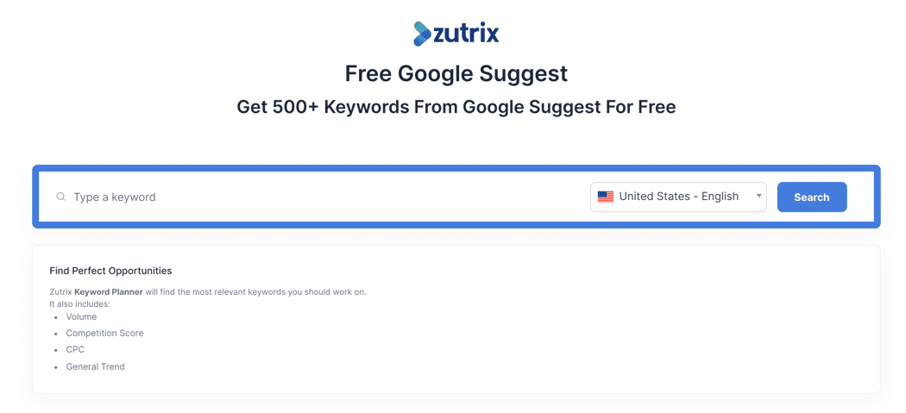This screenshot has width=906, height=413.
Task: Select the CPC list item
Action: [x=75, y=349]
